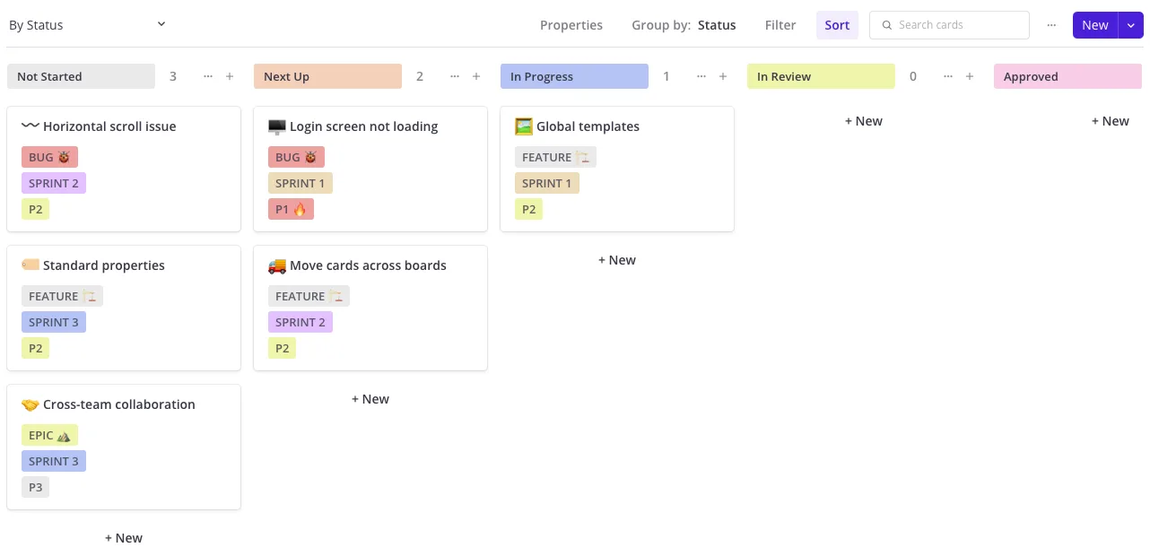Click EPIC tag on Cross-team collaboration
The image size is (1150, 556).
click(x=49, y=435)
